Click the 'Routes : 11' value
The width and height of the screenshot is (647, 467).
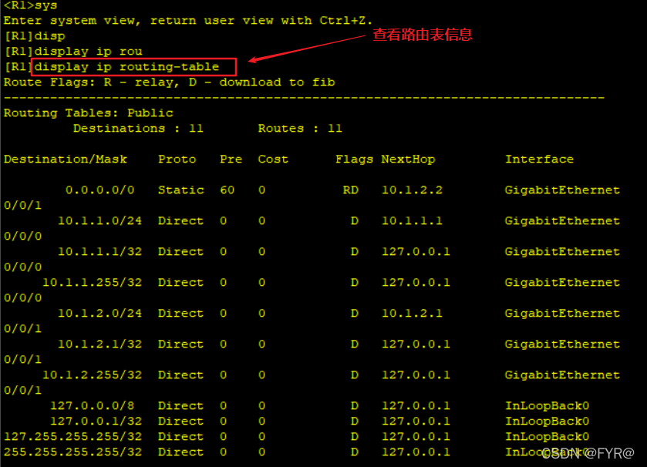tap(300, 129)
